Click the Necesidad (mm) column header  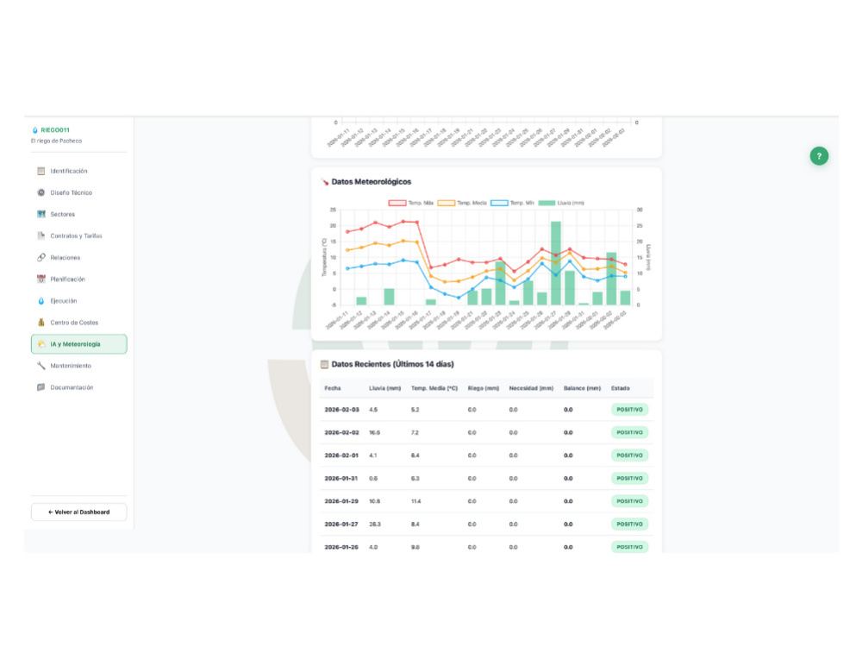pos(531,388)
